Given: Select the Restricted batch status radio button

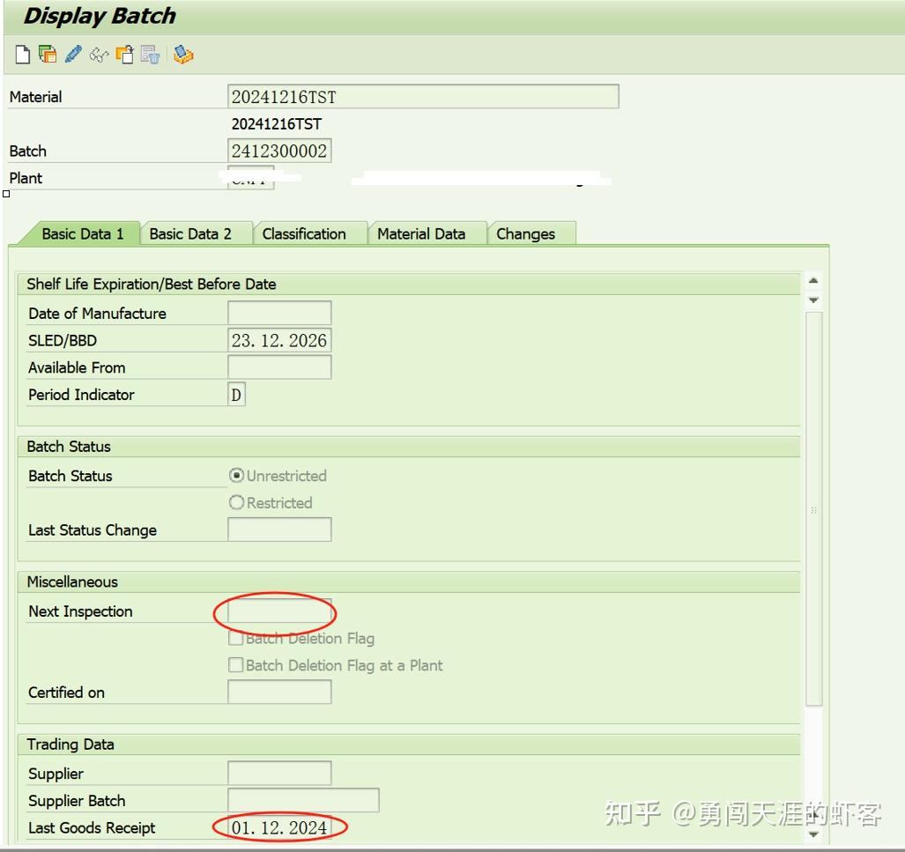Looking at the screenshot, I should point(236,503).
